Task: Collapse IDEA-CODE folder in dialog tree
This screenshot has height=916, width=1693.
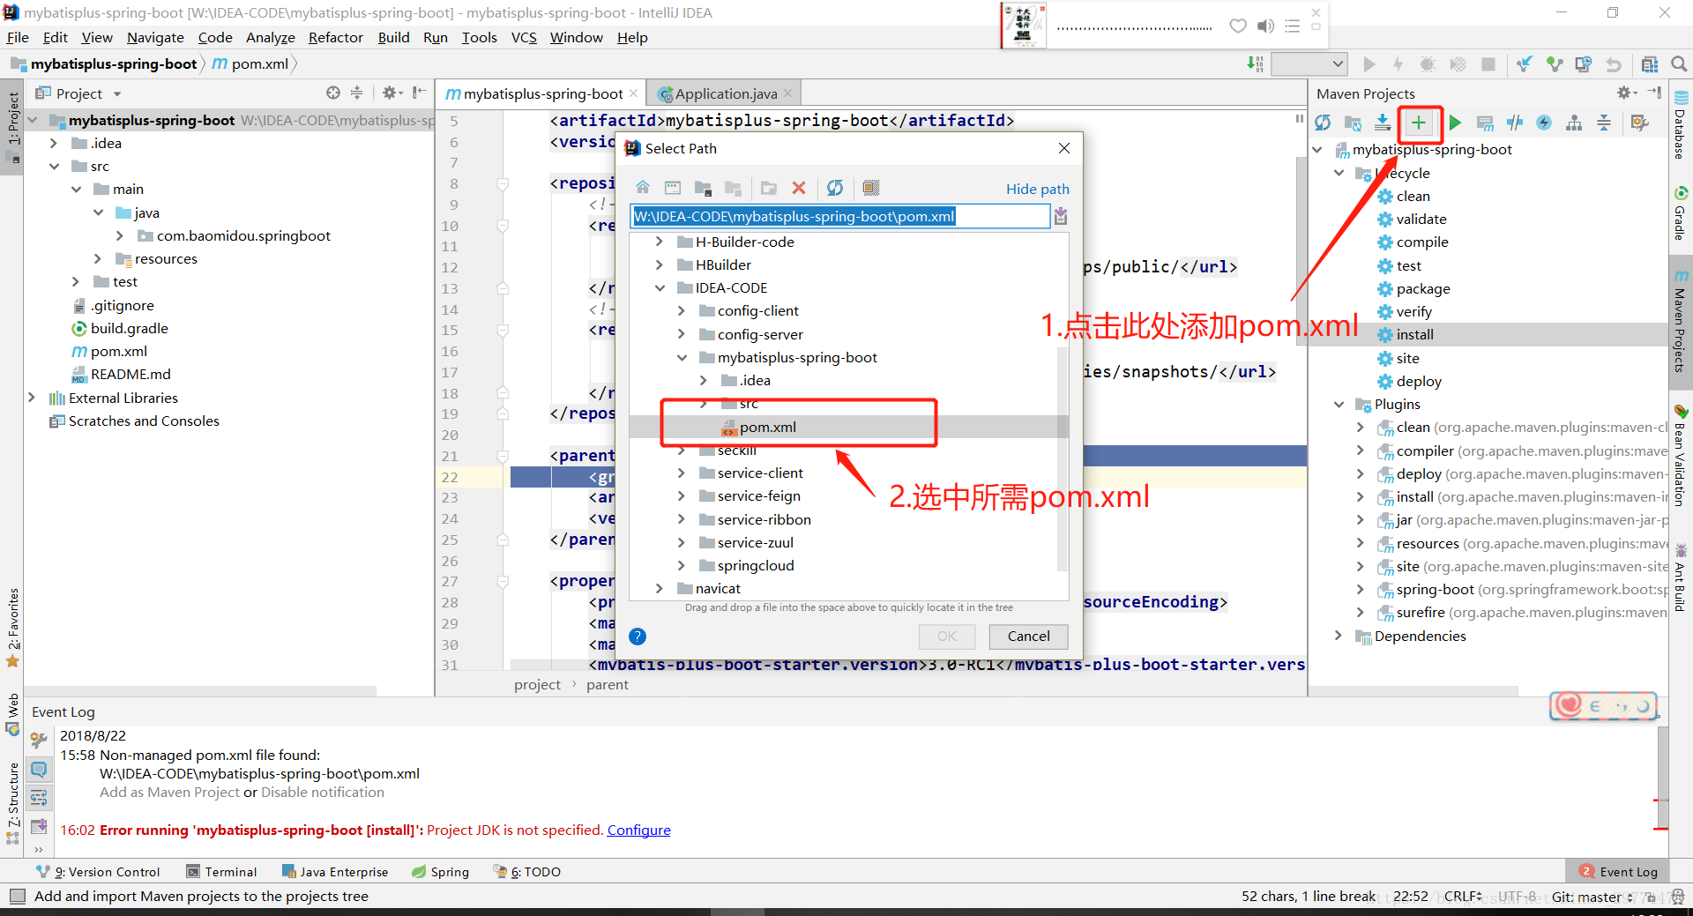Action: 660,288
